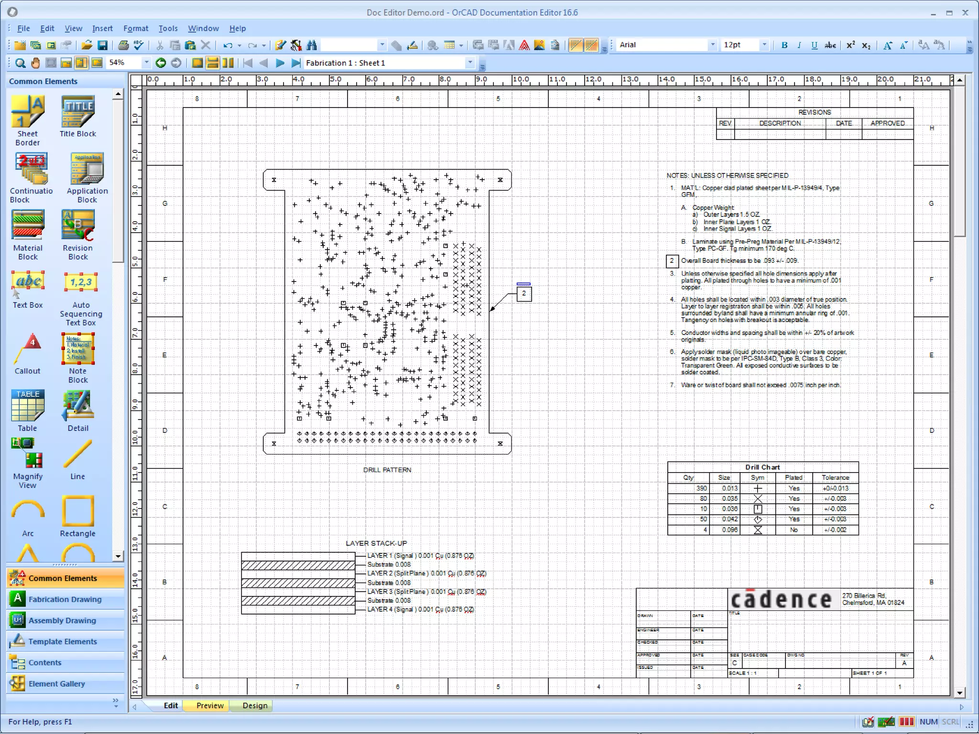Select the Arc drawing tool
The width and height of the screenshot is (979, 734).
(x=28, y=516)
